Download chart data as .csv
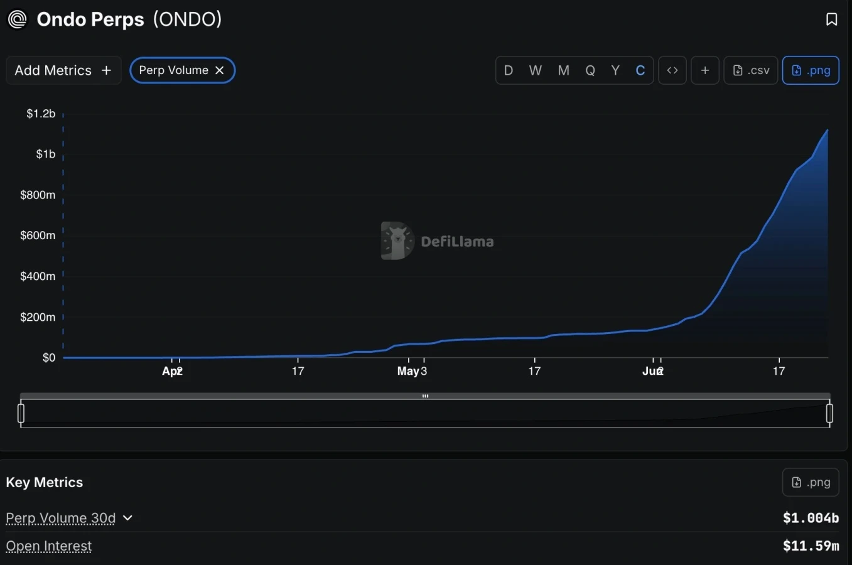Image resolution: width=852 pixels, height=565 pixels. tap(751, 70)
